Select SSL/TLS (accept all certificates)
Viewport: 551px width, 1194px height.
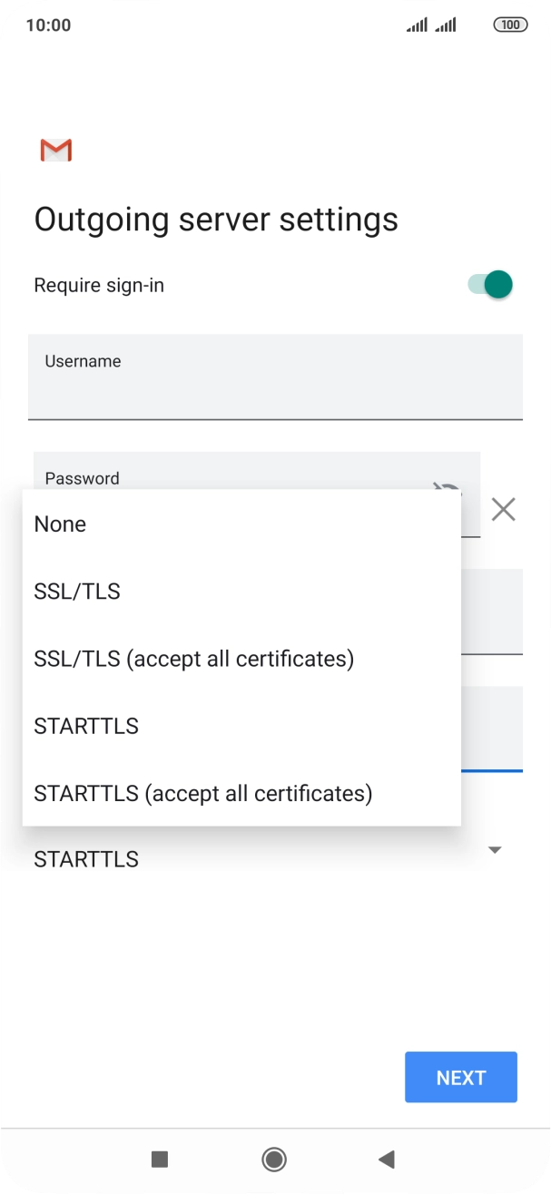(193, 659)
